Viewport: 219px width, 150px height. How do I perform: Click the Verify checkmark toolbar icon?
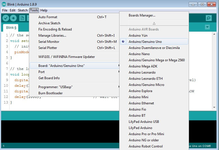(6, 18)
